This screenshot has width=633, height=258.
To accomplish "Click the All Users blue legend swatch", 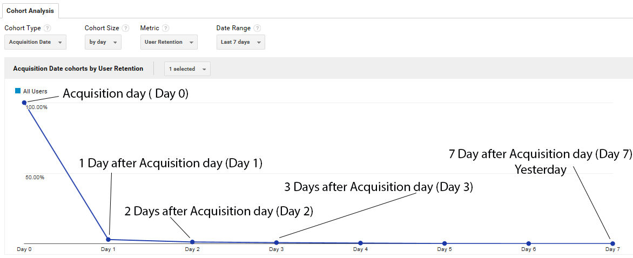I will pyautogui.click(x=18, y=91).
